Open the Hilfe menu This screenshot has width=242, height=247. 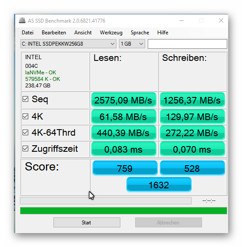162,33
